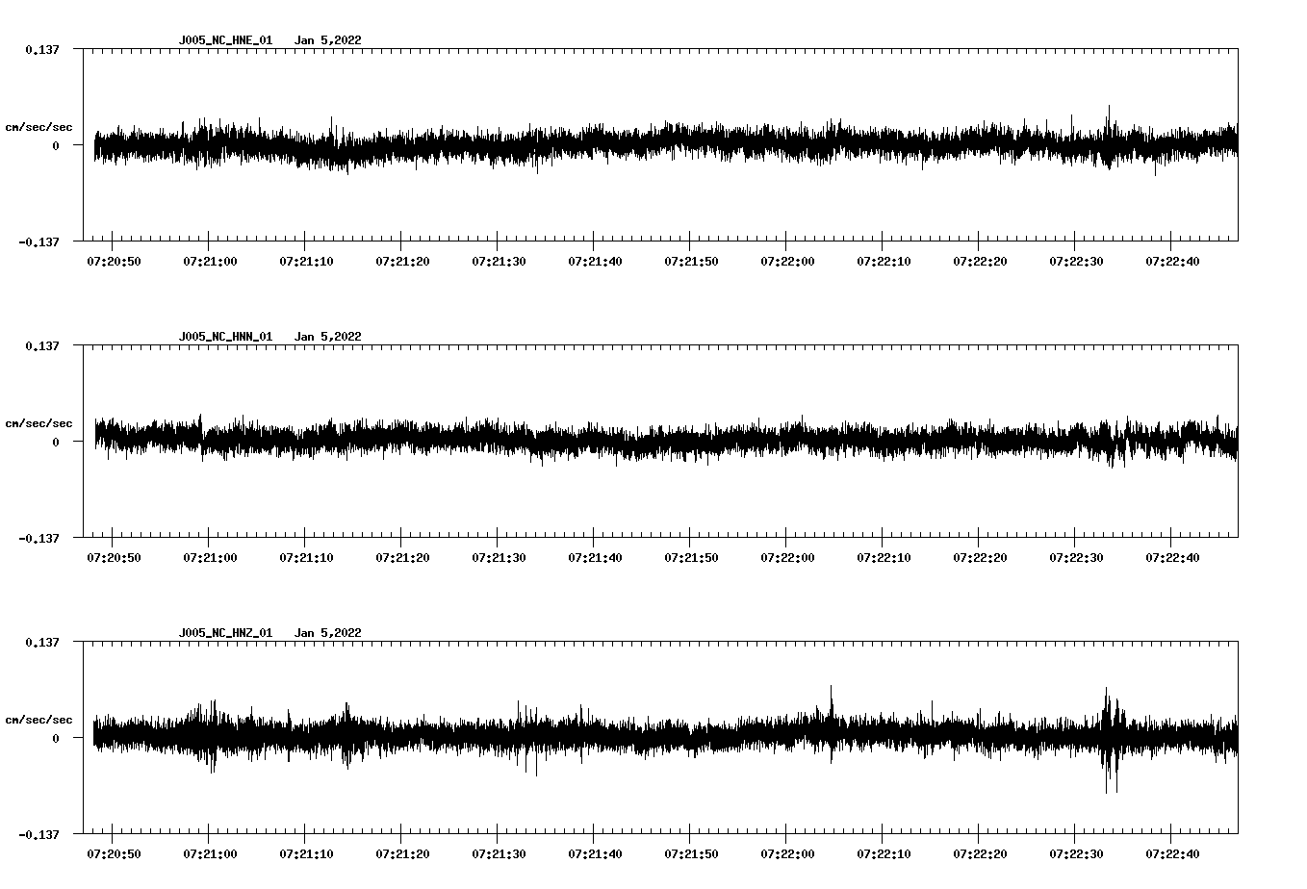Click the 07:22:40 time label on HNZ axis

[x=1172, y=854]
